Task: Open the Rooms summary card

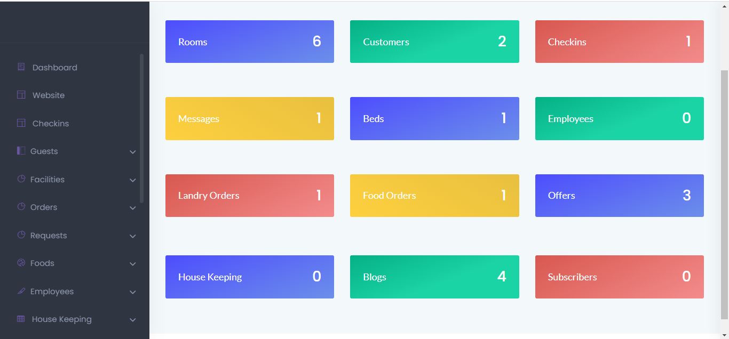Action: 250,42
